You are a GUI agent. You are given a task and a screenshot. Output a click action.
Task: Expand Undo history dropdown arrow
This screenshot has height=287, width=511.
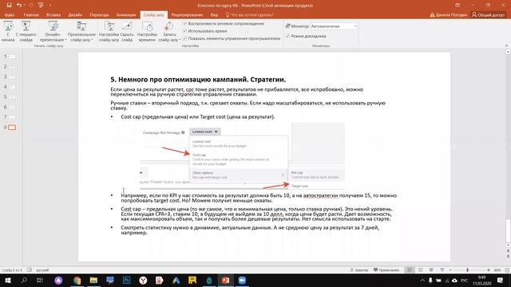pyautogui.click(x=25, y=6)
